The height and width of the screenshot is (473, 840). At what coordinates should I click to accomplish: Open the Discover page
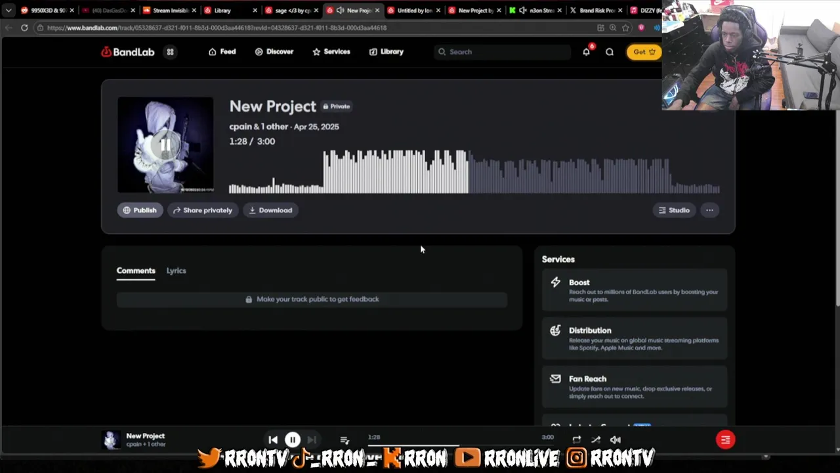coord(274,52)
